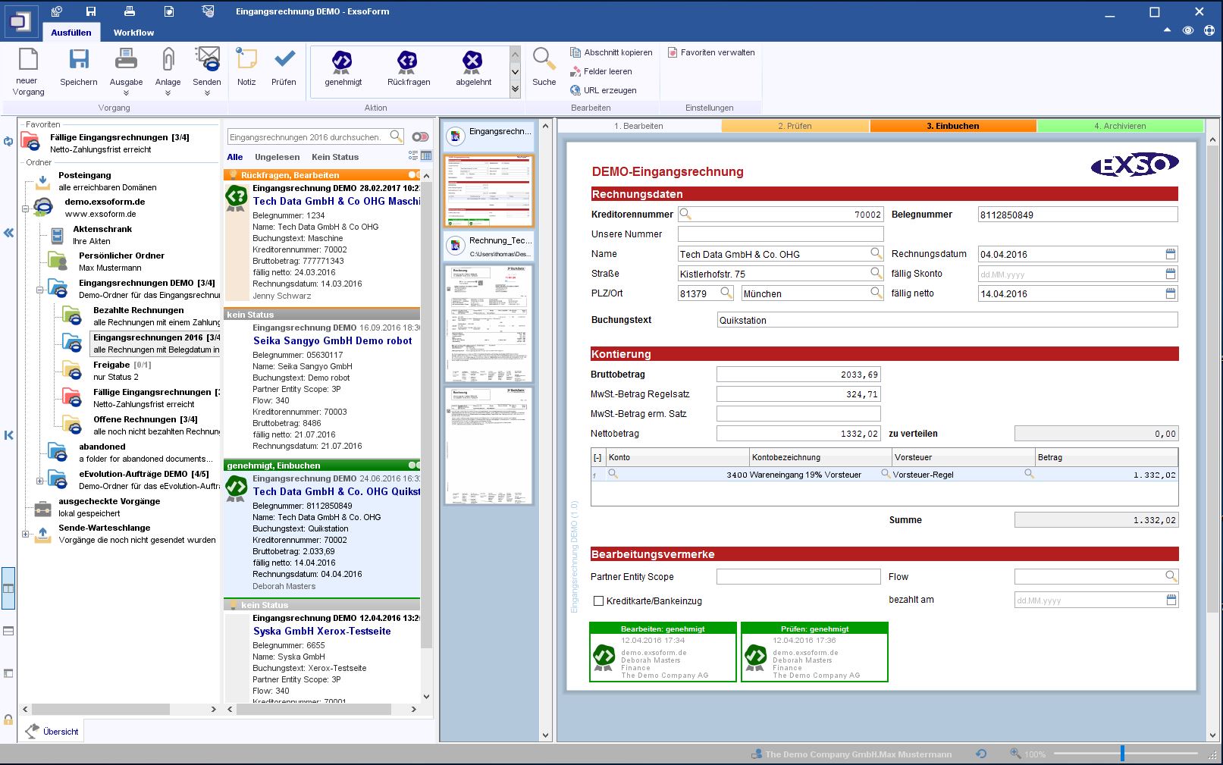
Task: Click the reset zoom icon in status bar
Action: 980,754
